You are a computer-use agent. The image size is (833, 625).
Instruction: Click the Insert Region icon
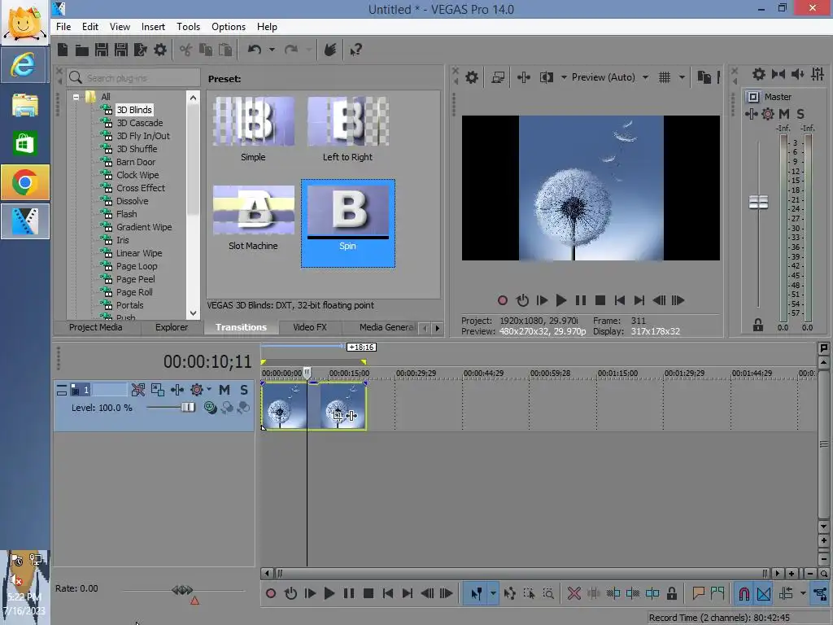(717, 593)
